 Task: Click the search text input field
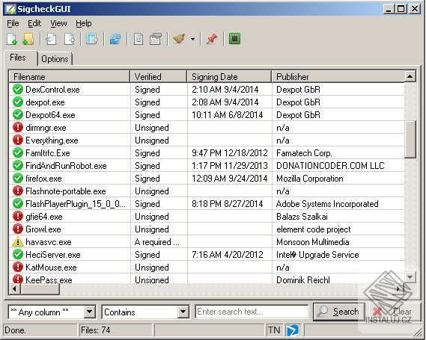(252, 312)
